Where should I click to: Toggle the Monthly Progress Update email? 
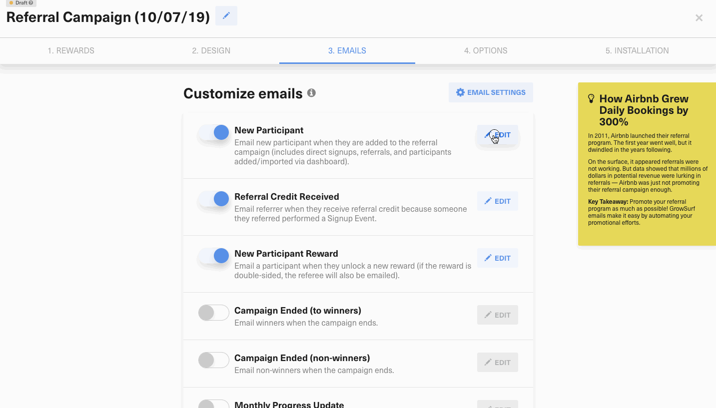214,404
